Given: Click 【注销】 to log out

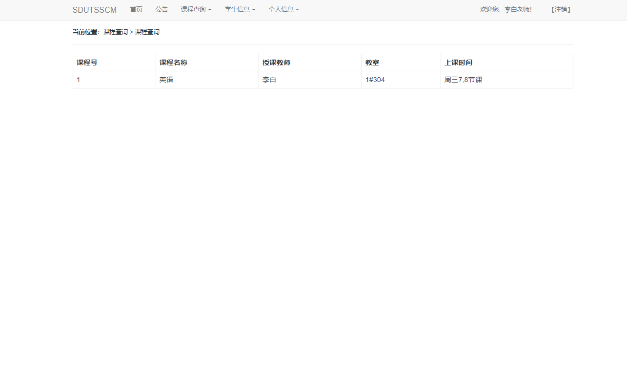Looking at the screenshot, I should [560, 9].
